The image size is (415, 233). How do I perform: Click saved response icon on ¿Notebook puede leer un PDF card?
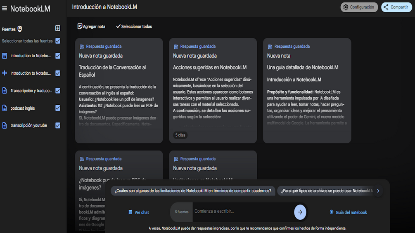[82, 159]
